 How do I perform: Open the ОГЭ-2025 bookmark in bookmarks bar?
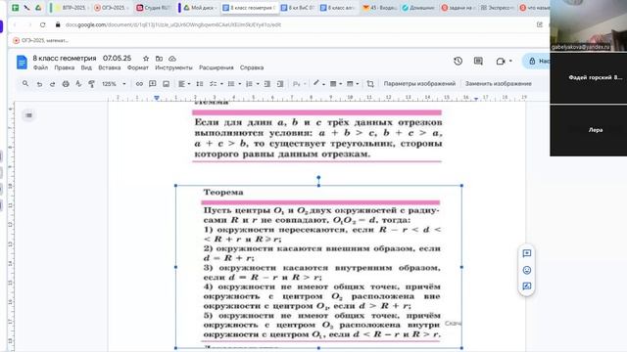(x=40, y=40)
